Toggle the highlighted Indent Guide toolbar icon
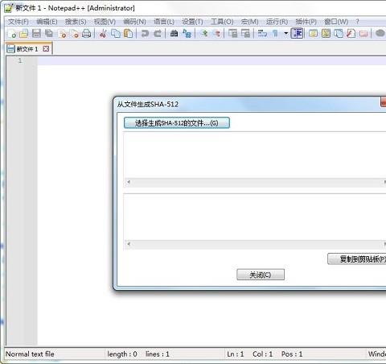This screenshot has width=386, height=364. (297, 33)
